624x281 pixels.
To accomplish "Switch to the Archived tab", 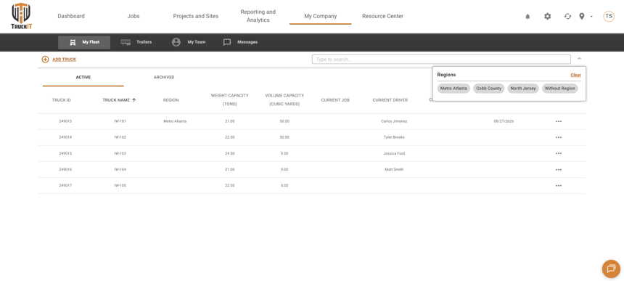I will tap(164, 77).
